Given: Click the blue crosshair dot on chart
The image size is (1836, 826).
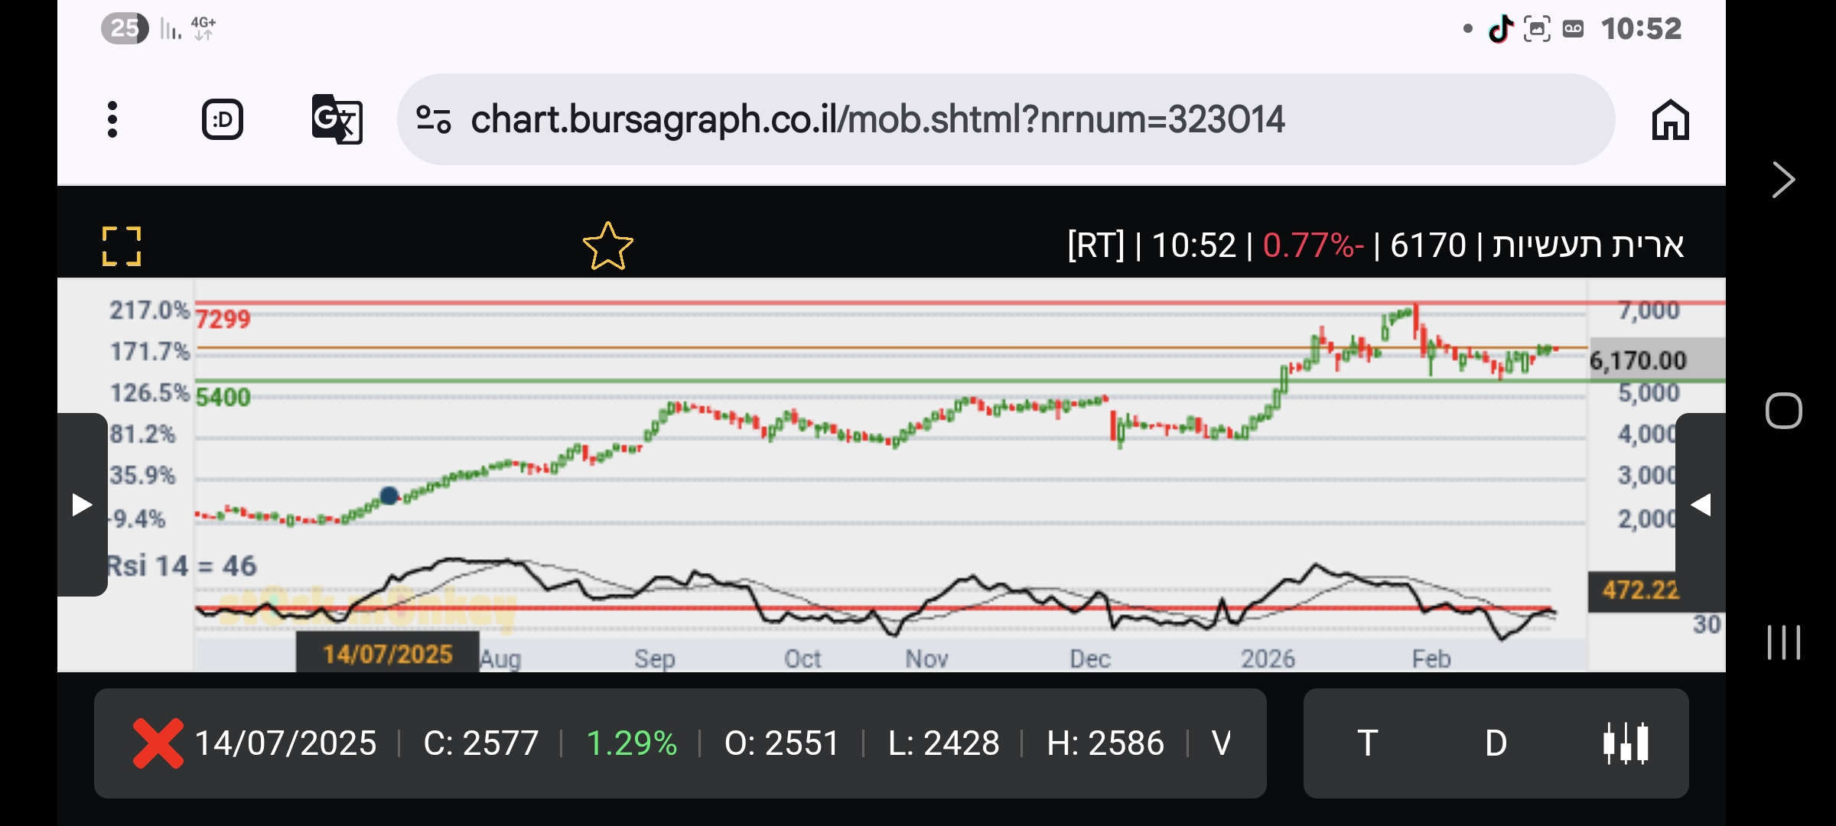Looking at the screenshot, I should pyautogui.click(x=389, y=496).
